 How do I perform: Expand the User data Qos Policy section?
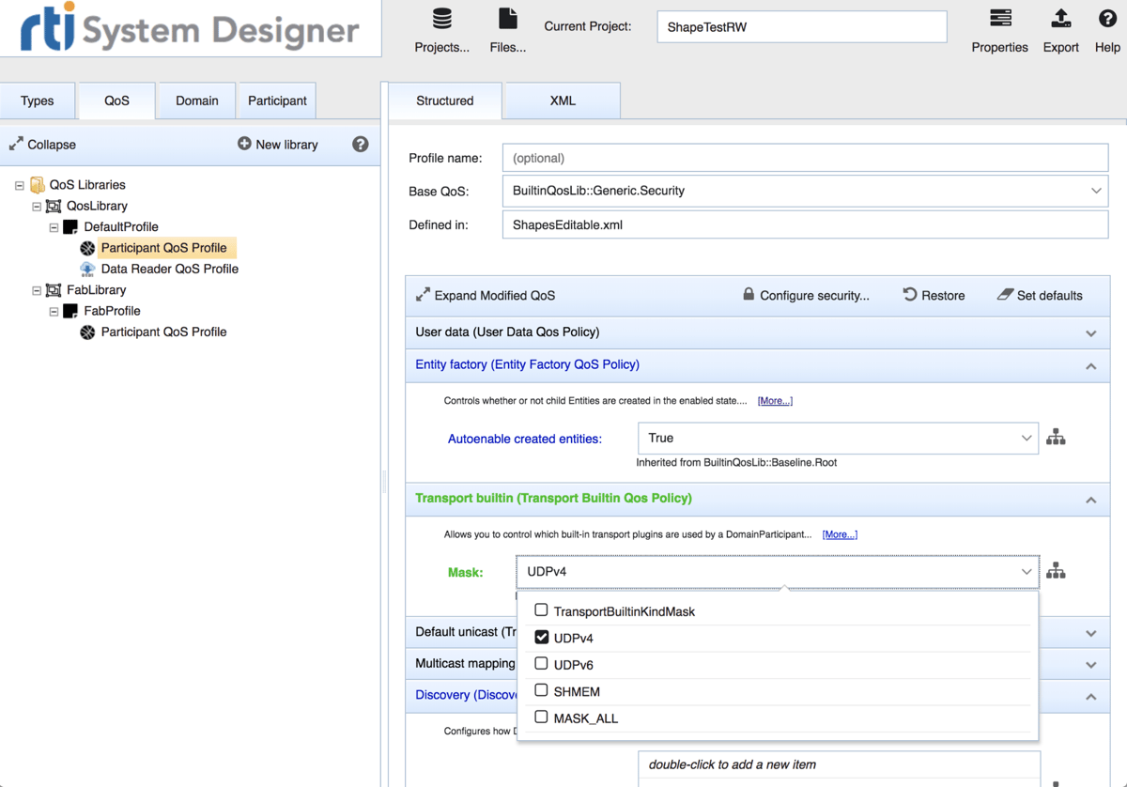(x=1090, y=332)
